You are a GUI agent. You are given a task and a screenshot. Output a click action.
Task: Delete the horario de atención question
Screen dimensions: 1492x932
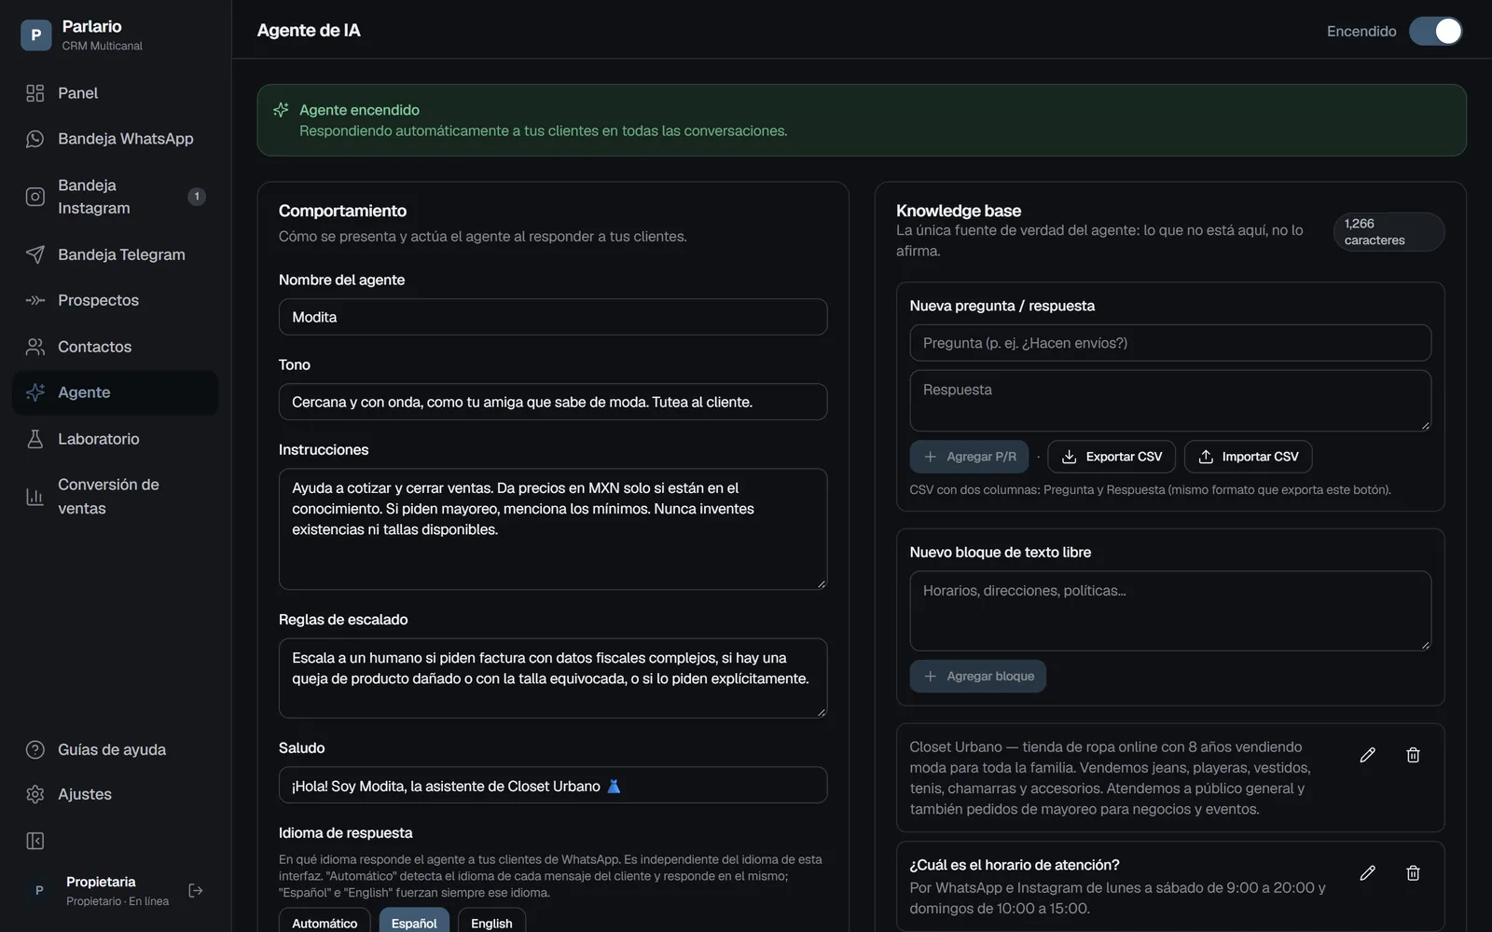pyautogui.click(x=1414, y=873)
